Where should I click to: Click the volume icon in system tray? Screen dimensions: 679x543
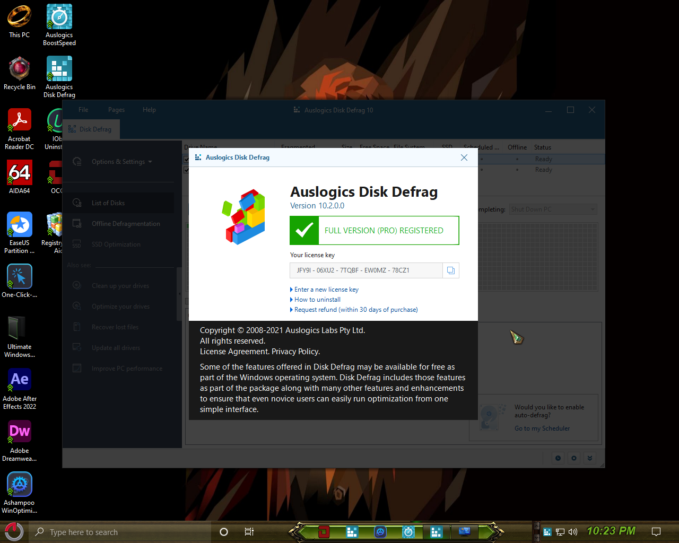tap(573, 532)
